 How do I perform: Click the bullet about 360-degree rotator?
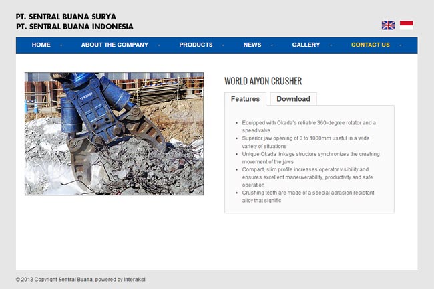(308, 126)
